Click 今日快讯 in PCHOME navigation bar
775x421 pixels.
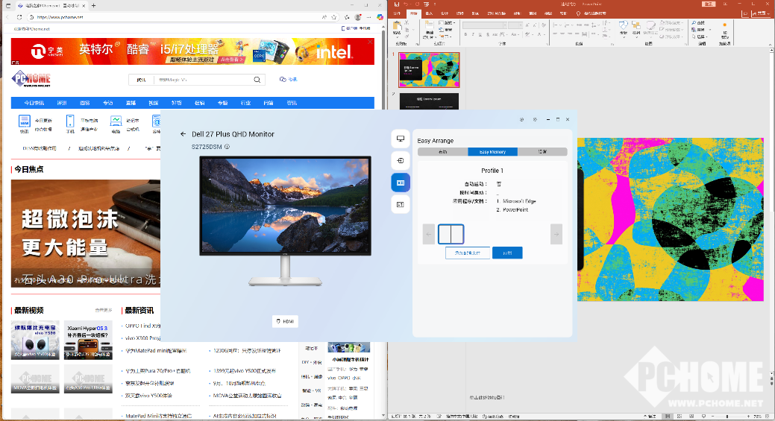(34, 103)
